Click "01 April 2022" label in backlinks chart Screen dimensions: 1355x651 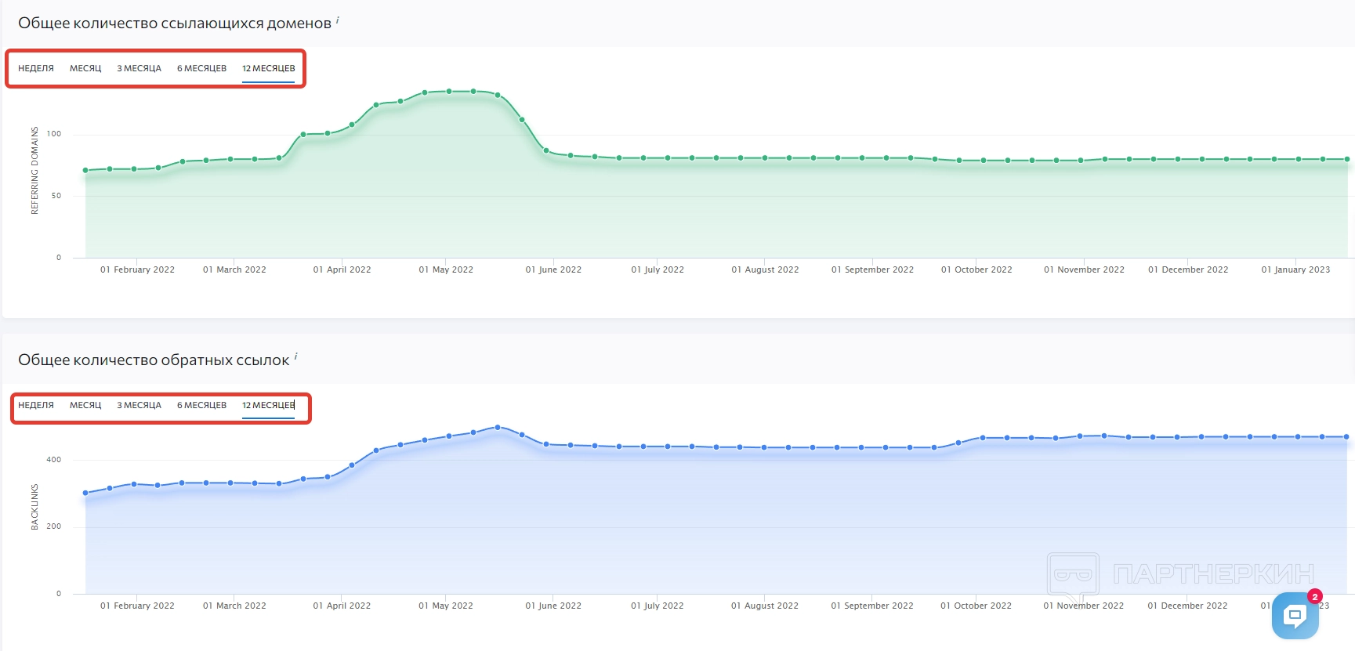[x=342, y=606]
